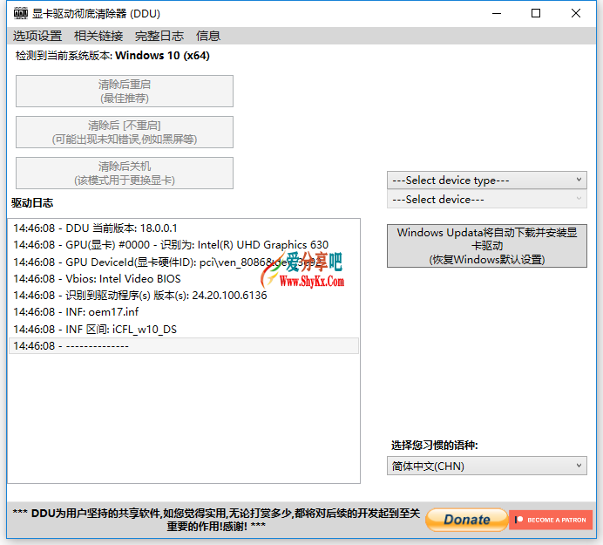Image resolution: width=603 pixels, height=545 pixels.
Task: Open the 简体中文(CHN) language dropdown
Action: click(x=487, y=467)
